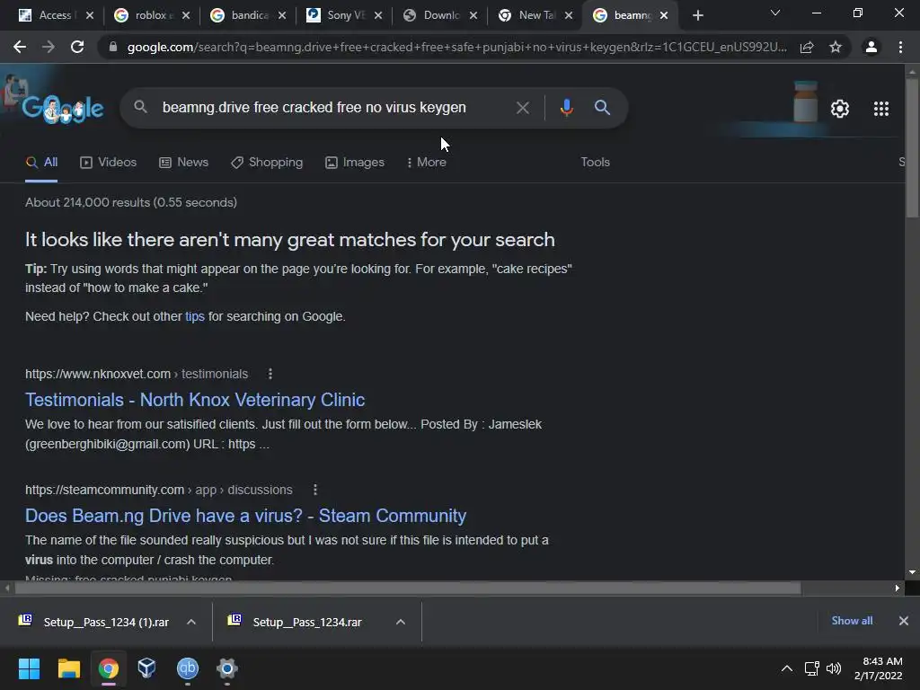Open options for nknoxvet.com result
This screenshot has height=690, width=920.
(270, 374)
